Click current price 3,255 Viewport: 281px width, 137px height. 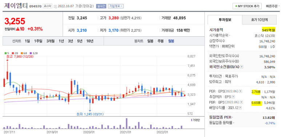[15, 21]
